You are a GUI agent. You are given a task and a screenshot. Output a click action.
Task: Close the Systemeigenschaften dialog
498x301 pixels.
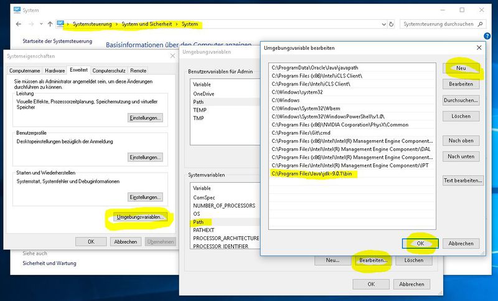point(172,56)
